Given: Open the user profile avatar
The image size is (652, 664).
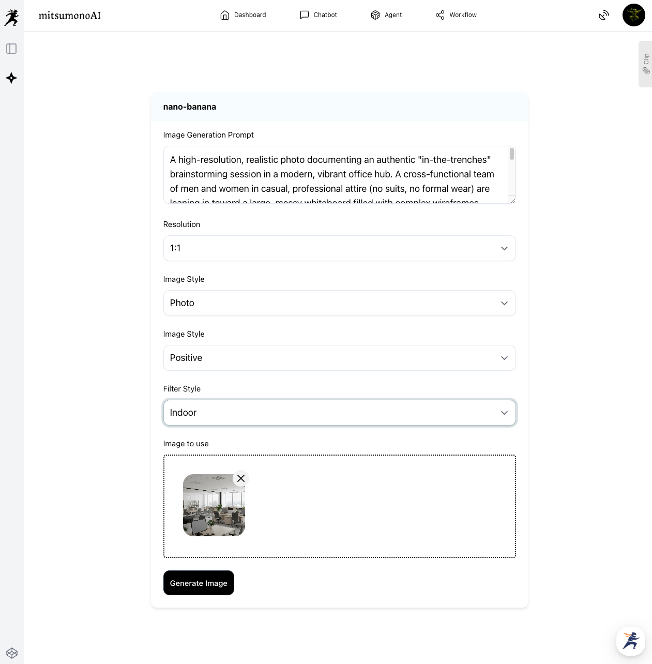Looking at the screenshot, I should [633, 15].
